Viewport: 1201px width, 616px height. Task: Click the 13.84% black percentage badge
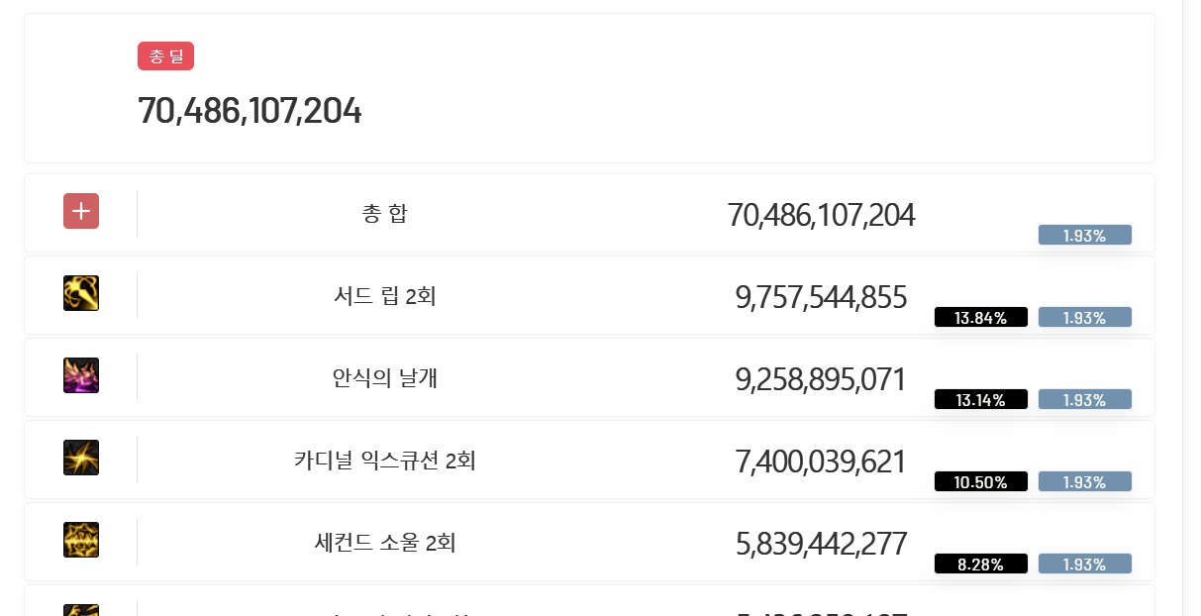coord(981,318)
